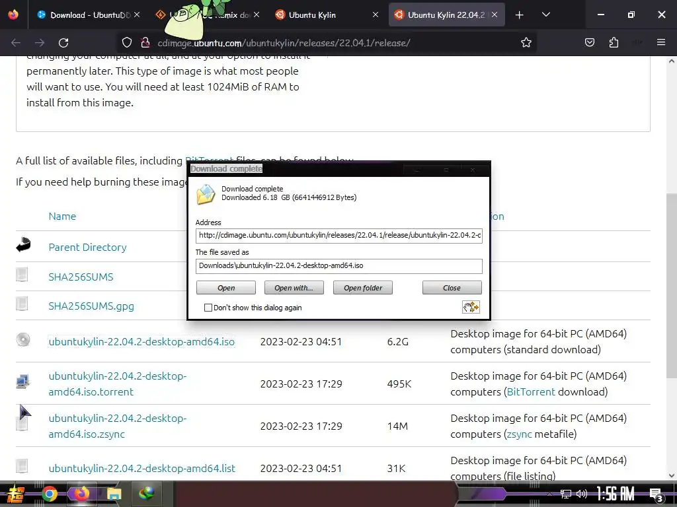This screenshot has width=677, height=507.
Task: Close the Ubuntu Kylin tab
Action: pyautogui.click(x=376, y=15)
